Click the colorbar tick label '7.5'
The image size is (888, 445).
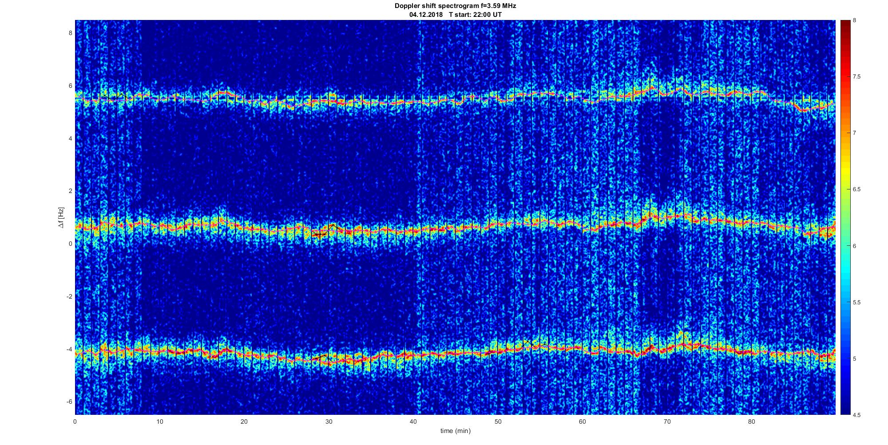point(856,77)
